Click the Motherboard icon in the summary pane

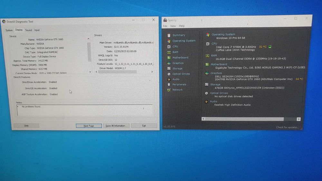[207, 64]
